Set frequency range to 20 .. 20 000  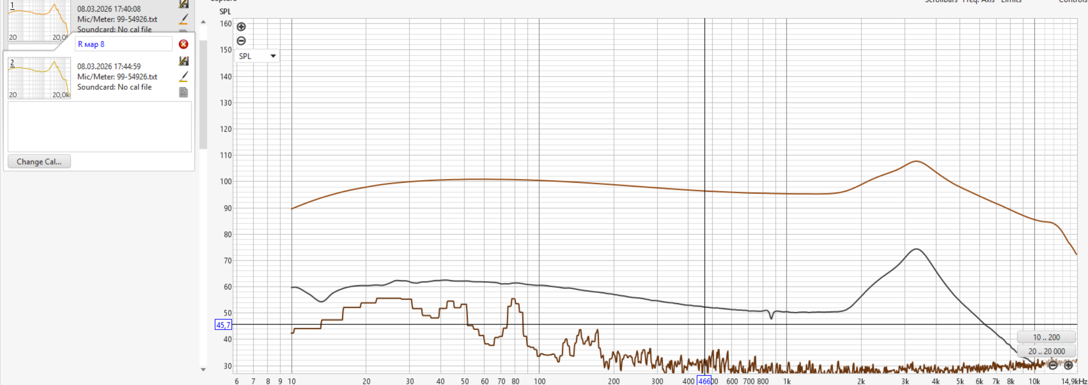(1046, 351)
